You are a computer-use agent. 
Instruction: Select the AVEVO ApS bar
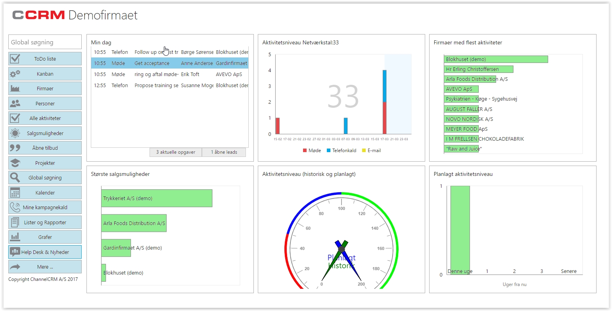pyautogui.click(x=461, y=89)
